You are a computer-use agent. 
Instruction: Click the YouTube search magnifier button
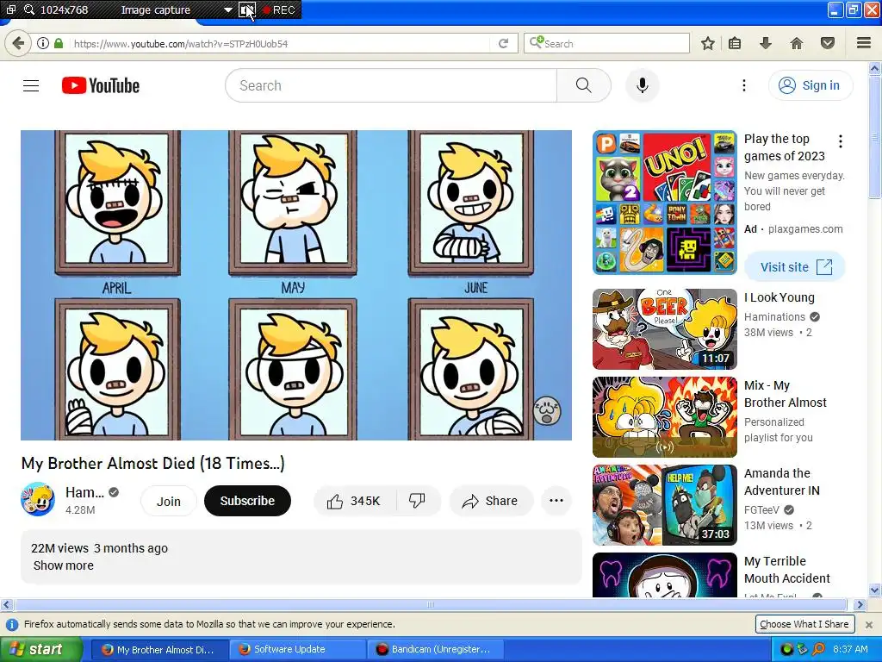pos(583,85)
